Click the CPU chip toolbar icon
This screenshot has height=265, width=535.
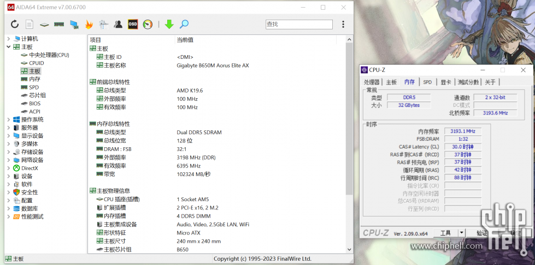[x=44, y=25]
